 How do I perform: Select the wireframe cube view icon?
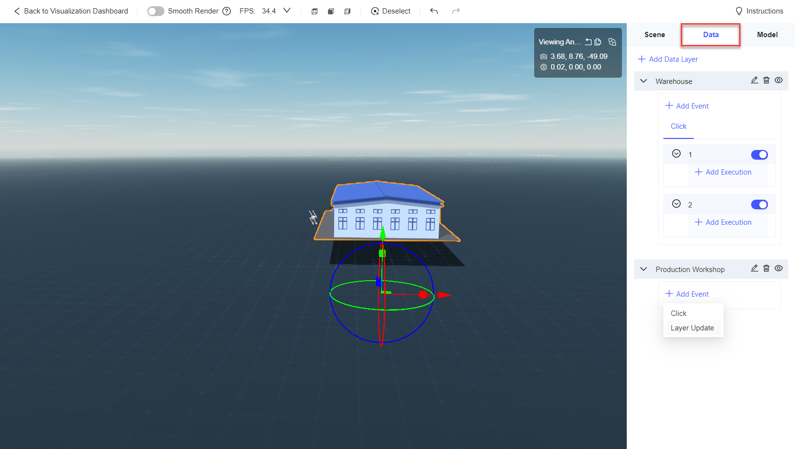tap(314, 11)
